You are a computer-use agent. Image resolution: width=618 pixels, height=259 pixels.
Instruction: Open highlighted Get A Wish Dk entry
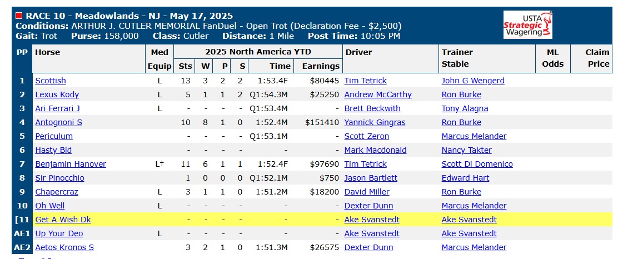click(x=63, y=220)
